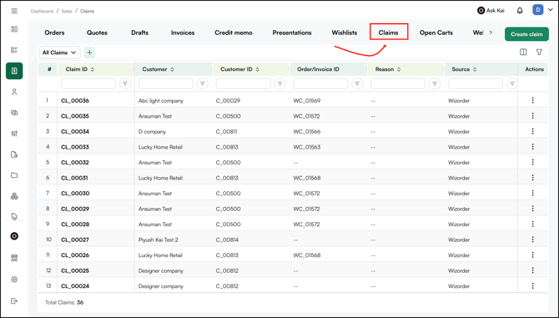Select the person icon in the sidebar
The width and height of the screenshot is (559, 318).
point(14,92)
